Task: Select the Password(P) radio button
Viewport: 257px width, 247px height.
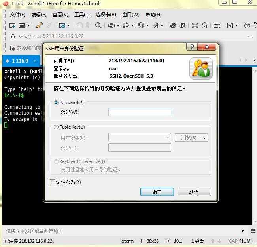Action: [x=56, y=103]
